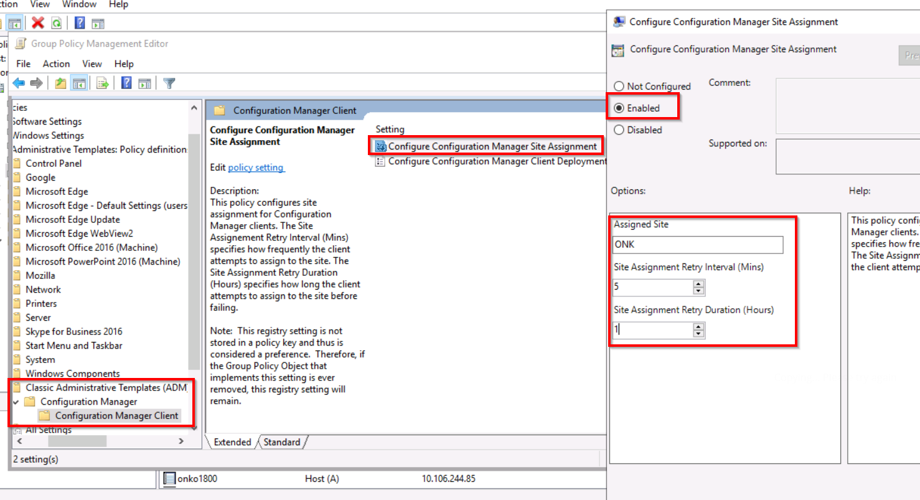Click the tree horizontal scroll right arrow
The width and height of the screenshot is (920, 500).
point(181,441)
